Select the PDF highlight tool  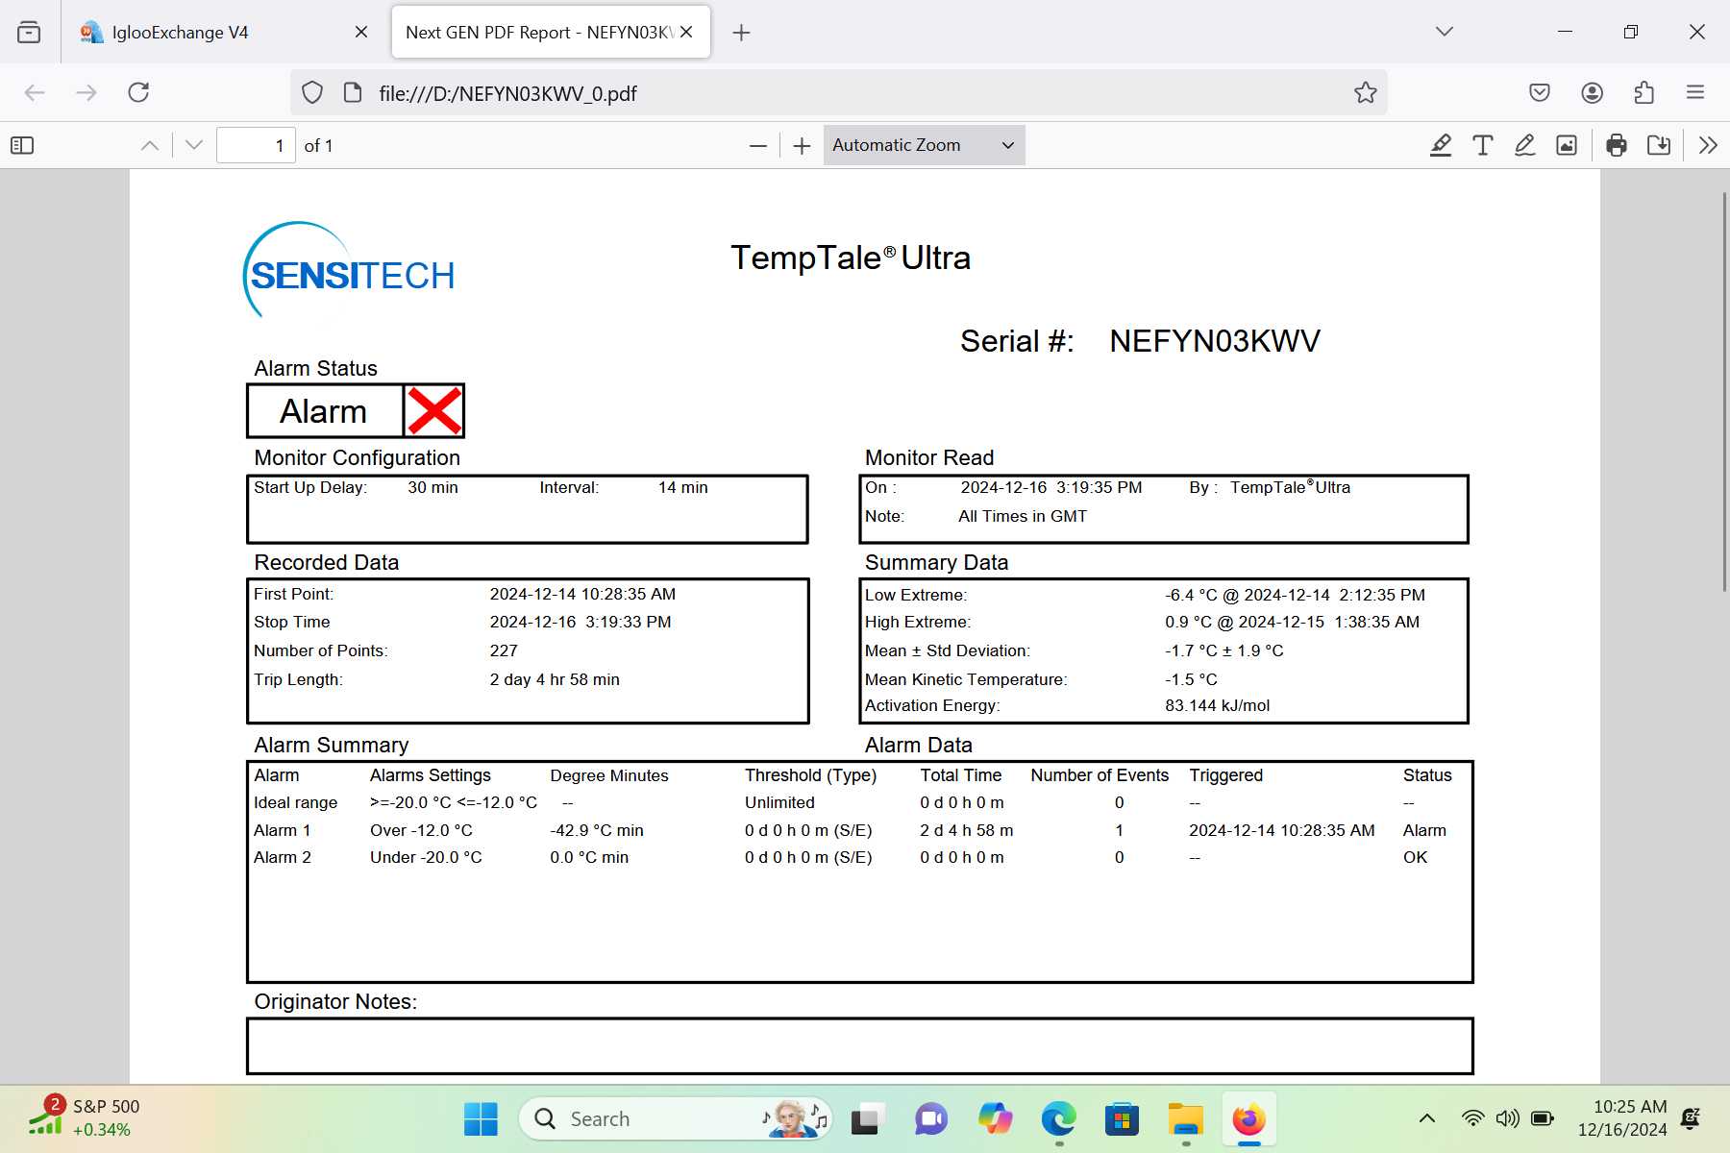1440,145
